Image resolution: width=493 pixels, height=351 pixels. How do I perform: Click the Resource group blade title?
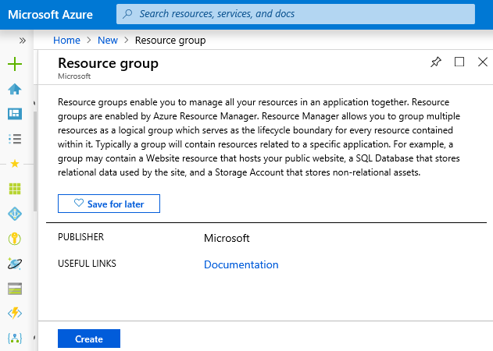tap(108, 63)
